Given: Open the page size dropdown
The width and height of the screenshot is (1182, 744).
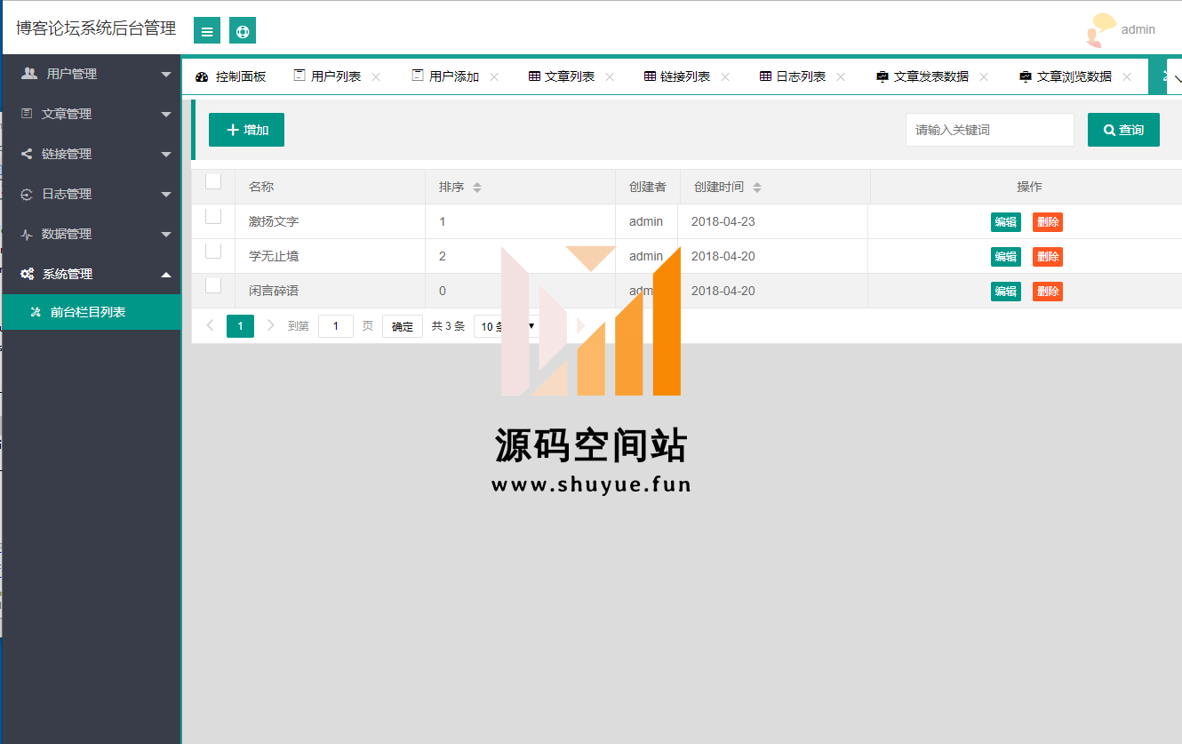Looking at the screenshot, I should [507, 326].
